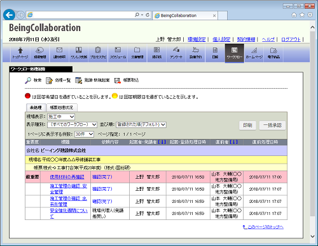Click the 帳票取込 import icon
Image resolution: width=318 pixels, height=246 pixels.
click(118, 81)
